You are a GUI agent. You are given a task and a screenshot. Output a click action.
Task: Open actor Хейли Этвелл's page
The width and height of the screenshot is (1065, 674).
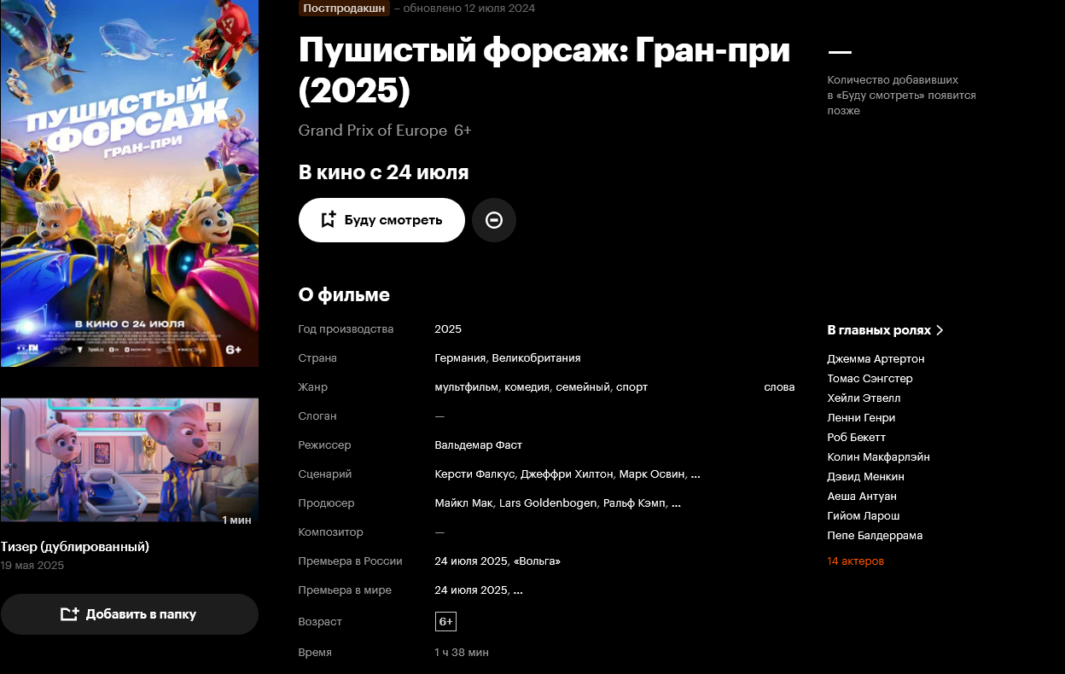click(x=864, y=398)
